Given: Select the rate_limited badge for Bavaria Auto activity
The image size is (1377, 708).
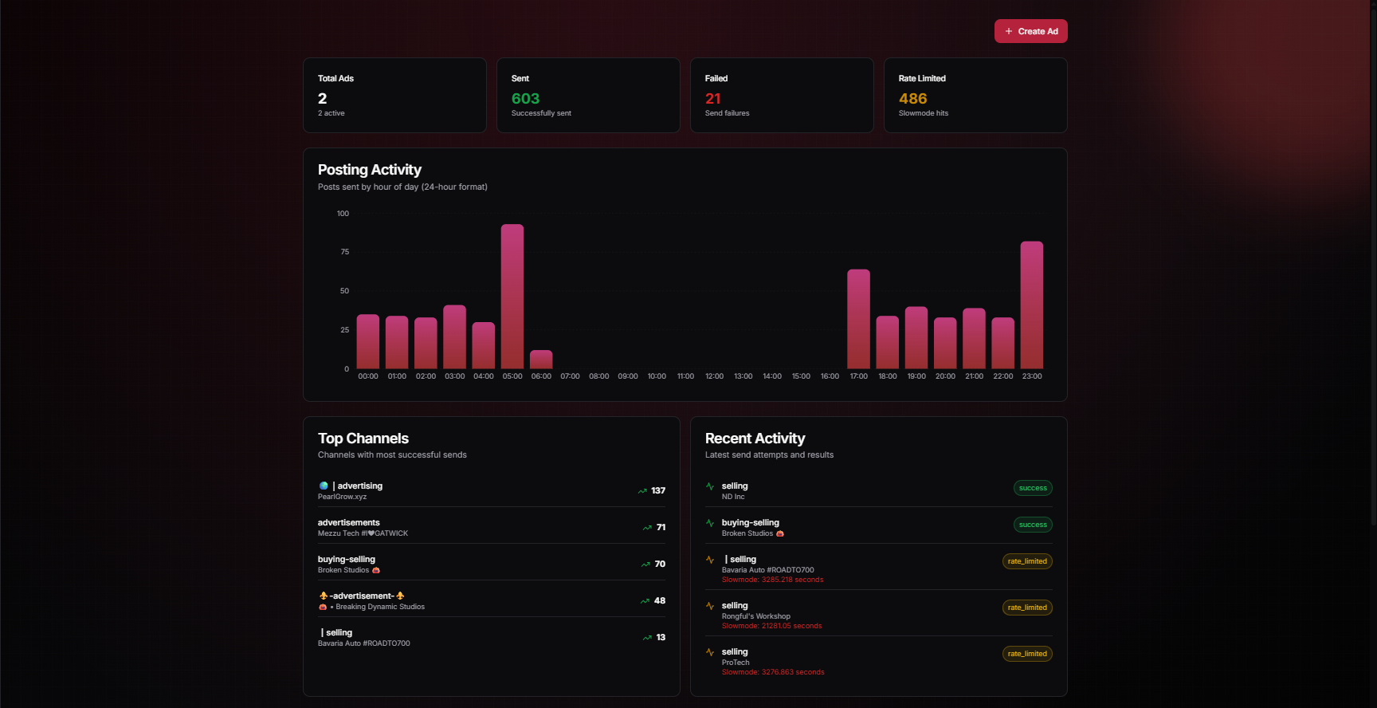Looking at the screenshot, I should (x=1027, y=561).
